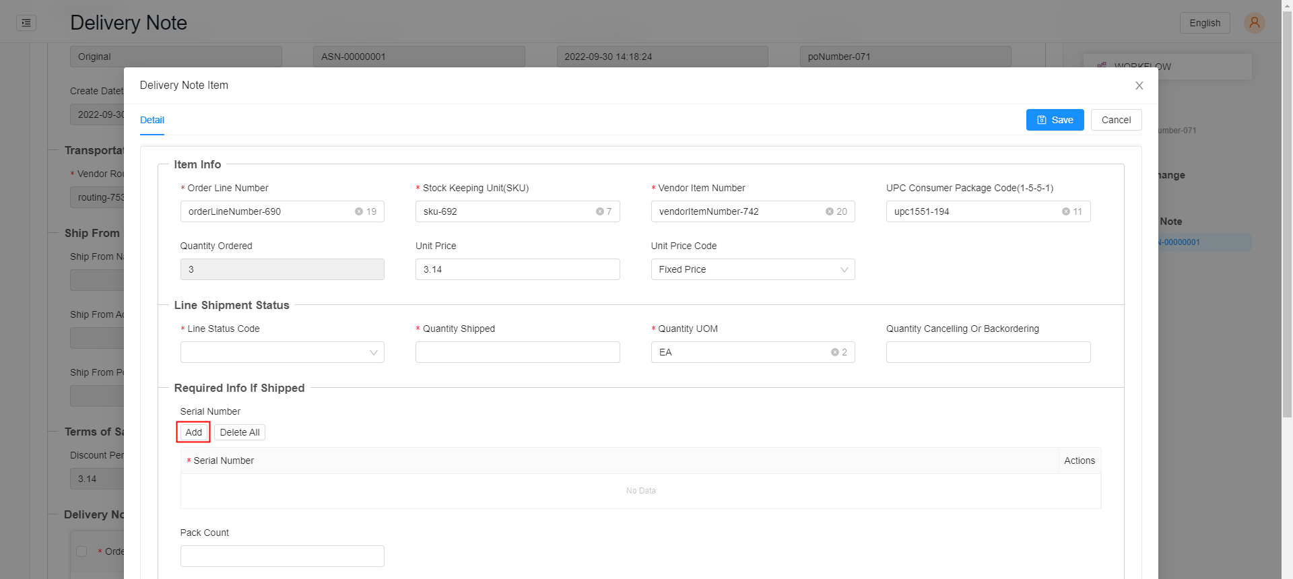This screenshot has height=579, width=1293.
Task: Click the Original field in background form
Action: 176,57
